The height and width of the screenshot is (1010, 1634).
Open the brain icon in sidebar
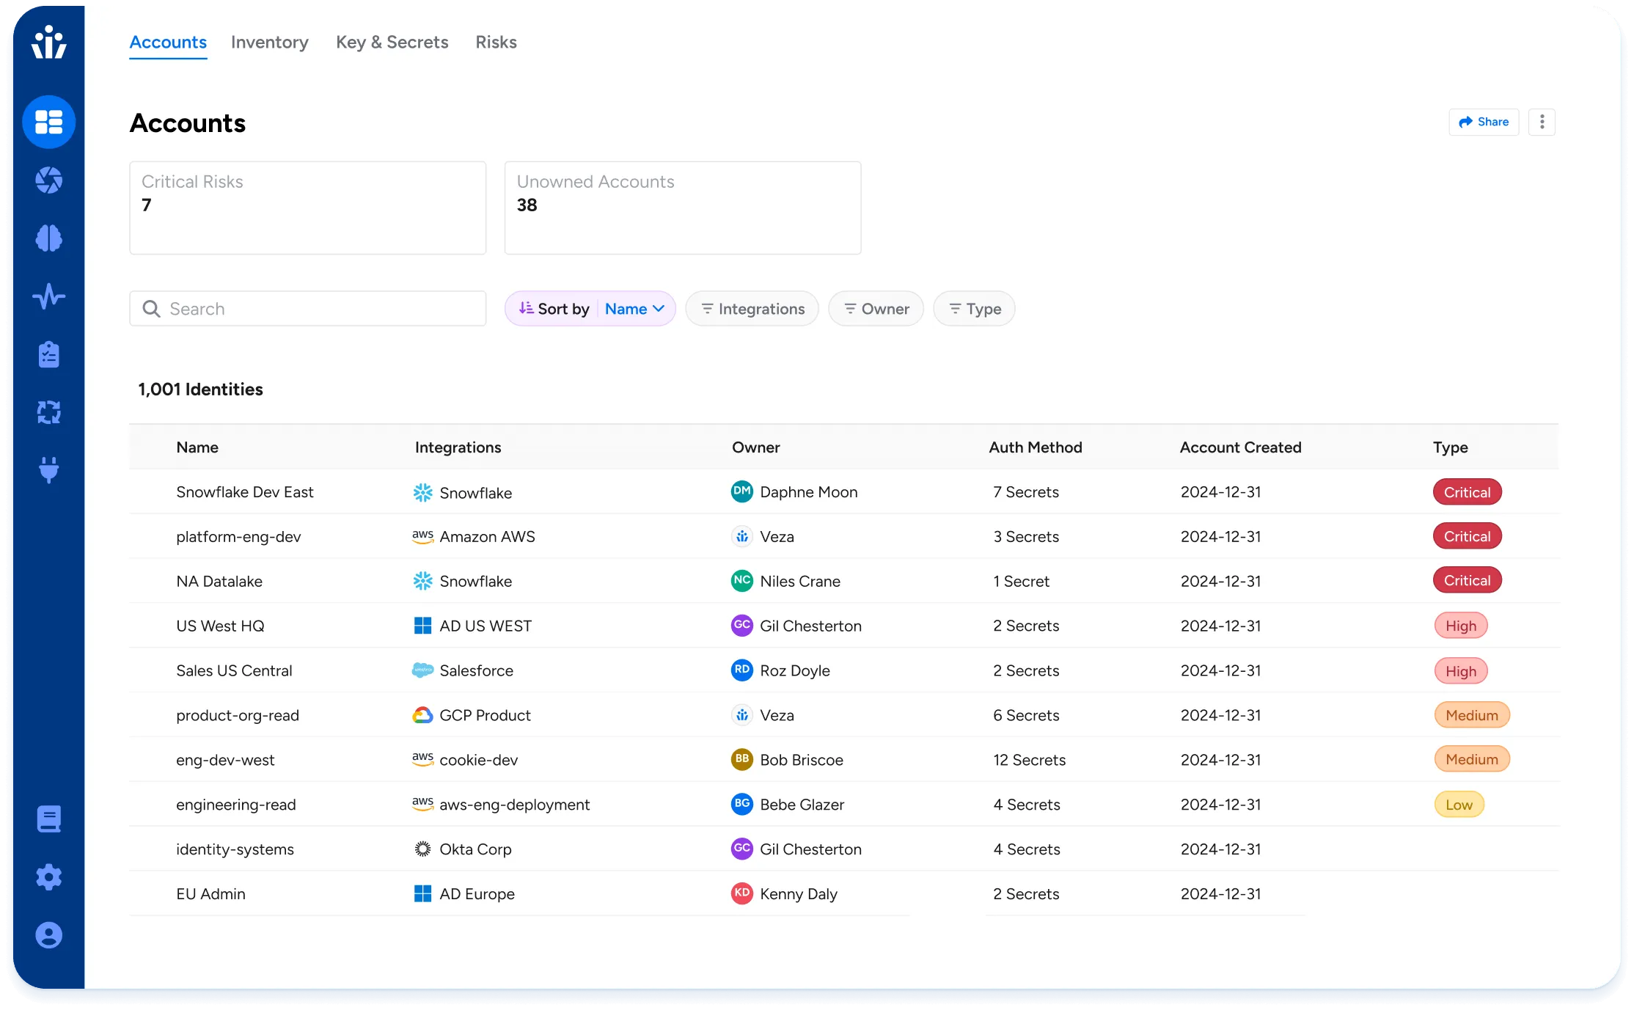click(x=48, y=238)
